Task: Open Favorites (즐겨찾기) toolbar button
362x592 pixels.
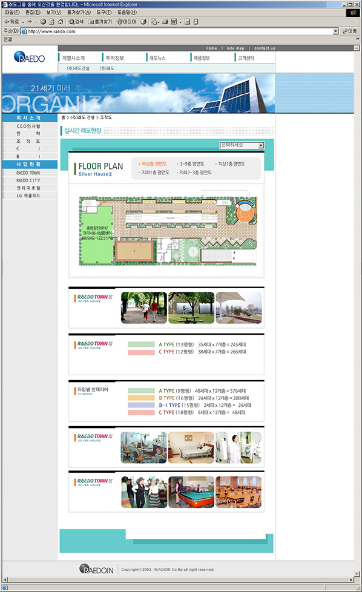Action: pos(100,22)
